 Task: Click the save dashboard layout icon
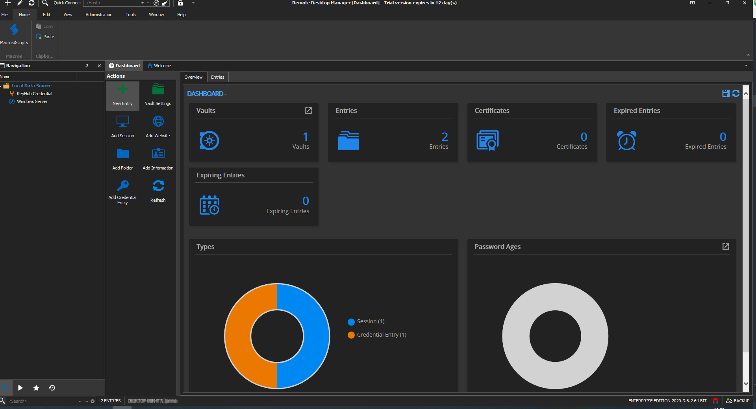point(726,93)
